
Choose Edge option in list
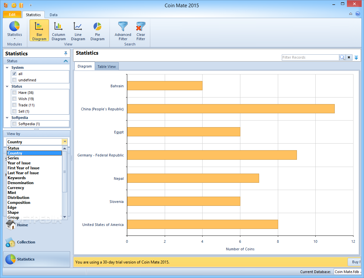[34, 208]
